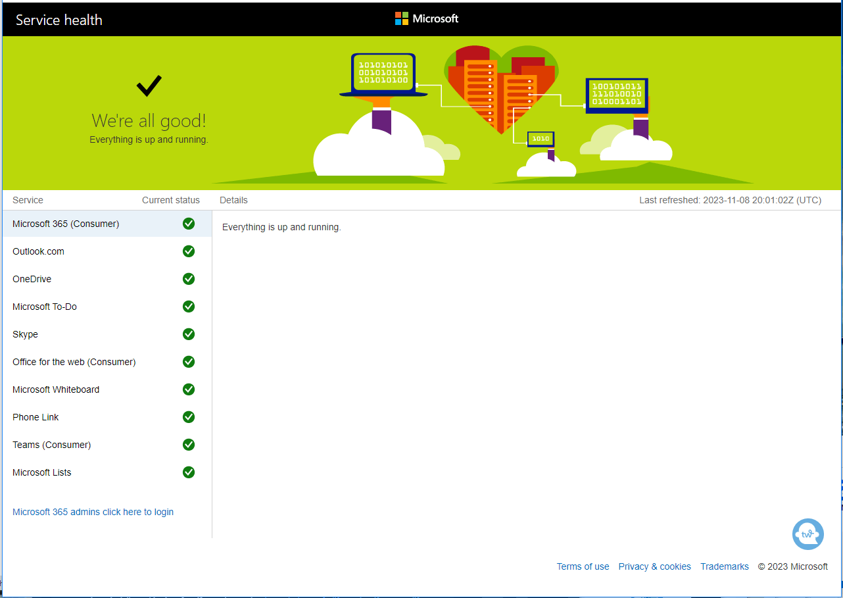The image size is (843, 598).
Task: Click the 'Everything is up and running.' details text
Action: 281,227
